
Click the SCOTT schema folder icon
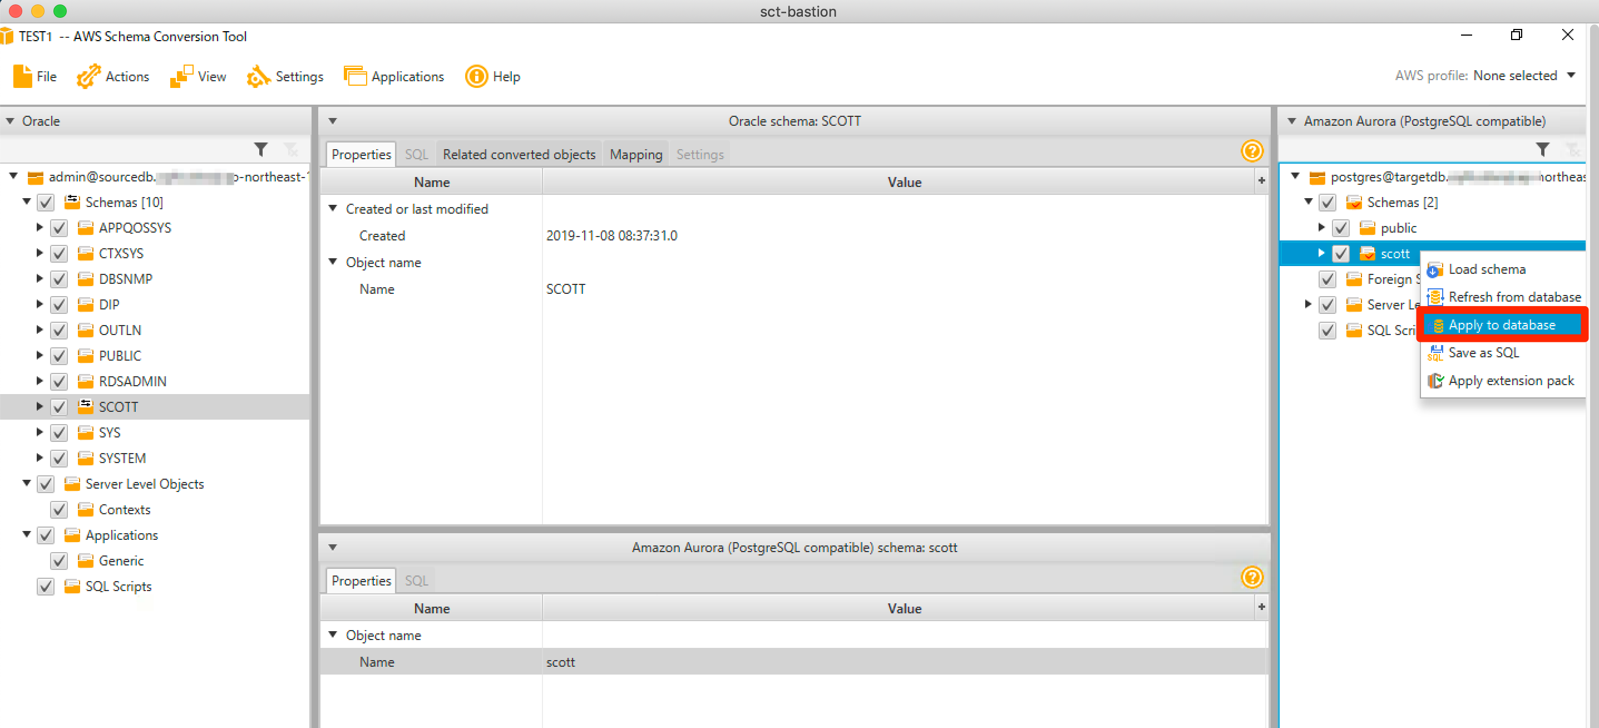click(x=85, y=407)
